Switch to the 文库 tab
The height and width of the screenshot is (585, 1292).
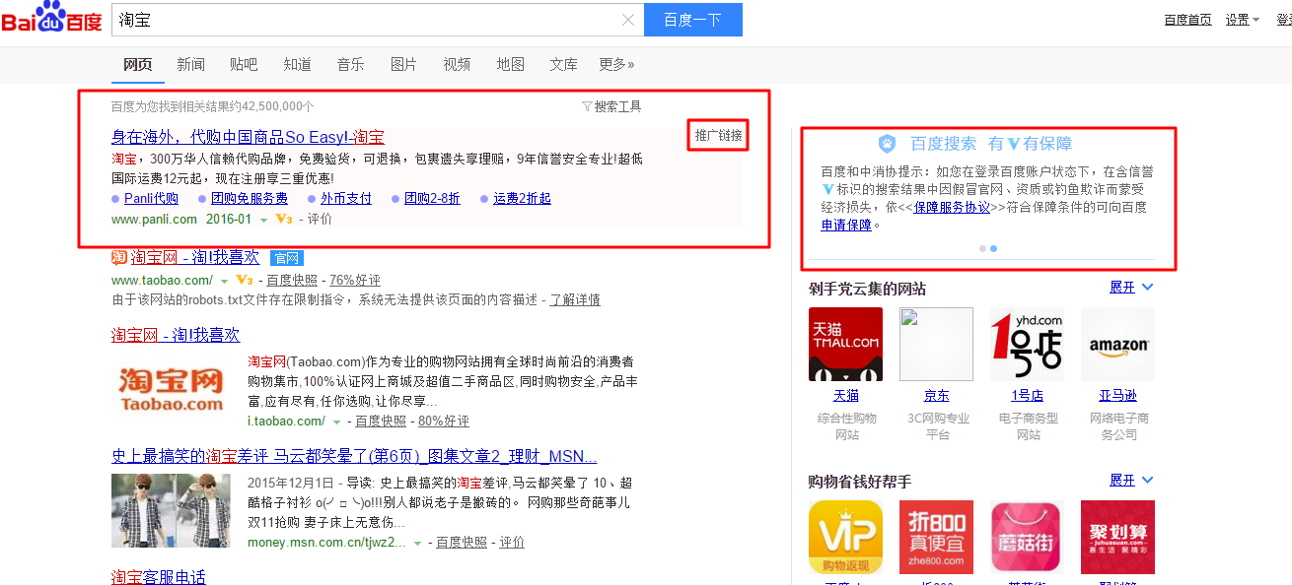point(563,64)
